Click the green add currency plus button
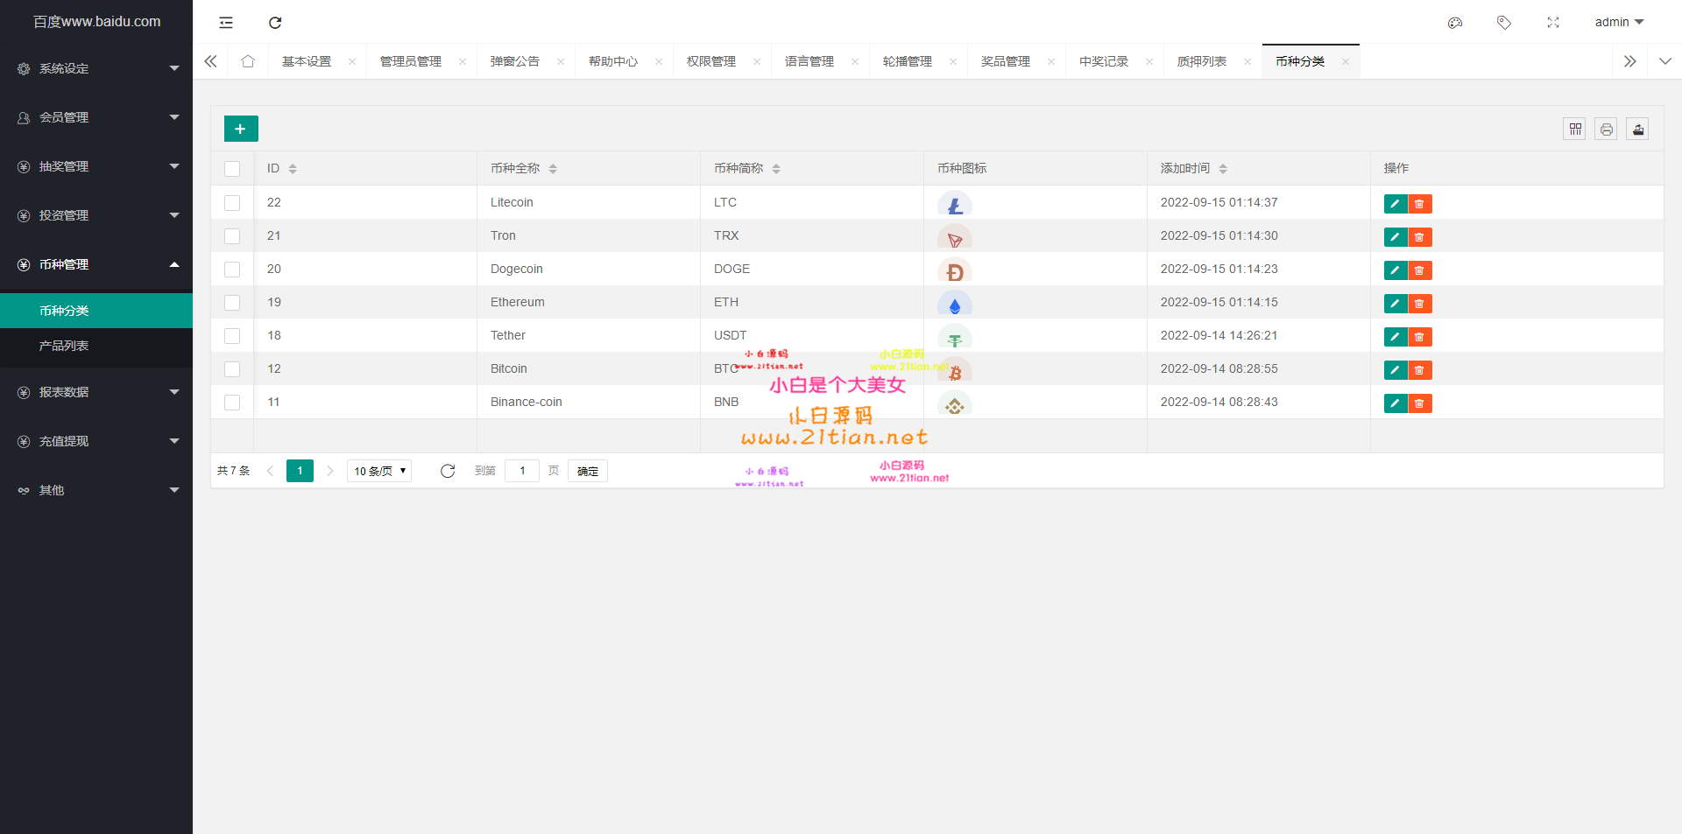 point(241,129)
